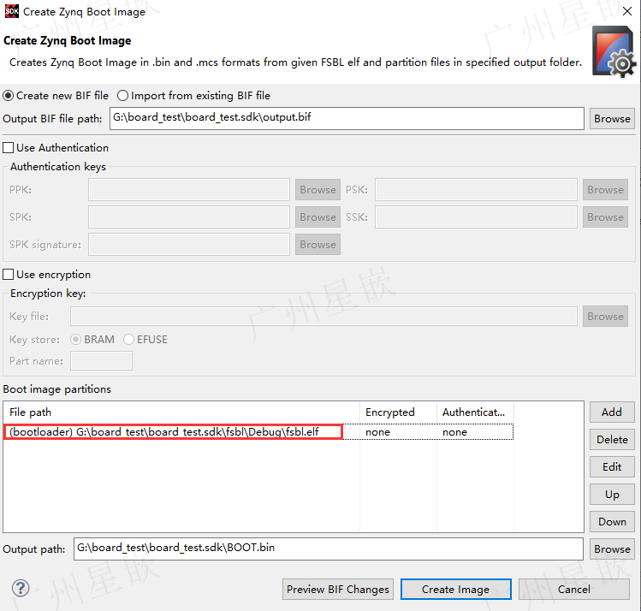Click the PSK key input field
Image resolution: width=641 pixels, height=611 pixels.
tap(476, 190)
